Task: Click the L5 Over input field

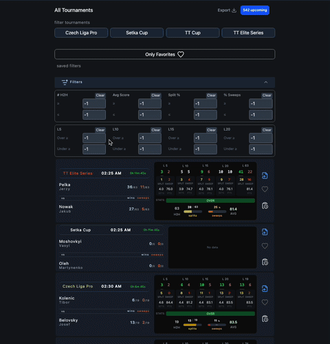Action: pyautogui.click(x=94, y=138)
